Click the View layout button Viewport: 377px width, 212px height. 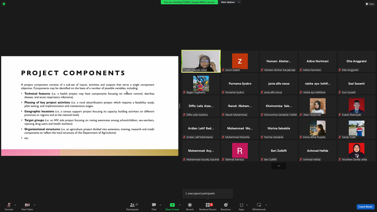tap(370, 4)
